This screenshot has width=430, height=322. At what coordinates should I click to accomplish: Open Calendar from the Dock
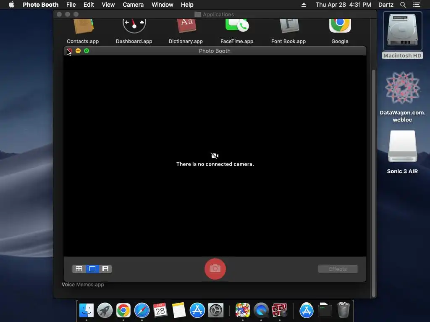(160, 311)
